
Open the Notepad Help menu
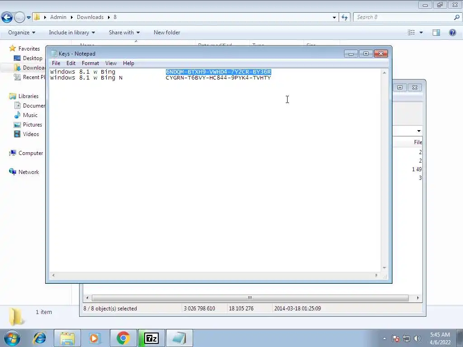point(128,63)
